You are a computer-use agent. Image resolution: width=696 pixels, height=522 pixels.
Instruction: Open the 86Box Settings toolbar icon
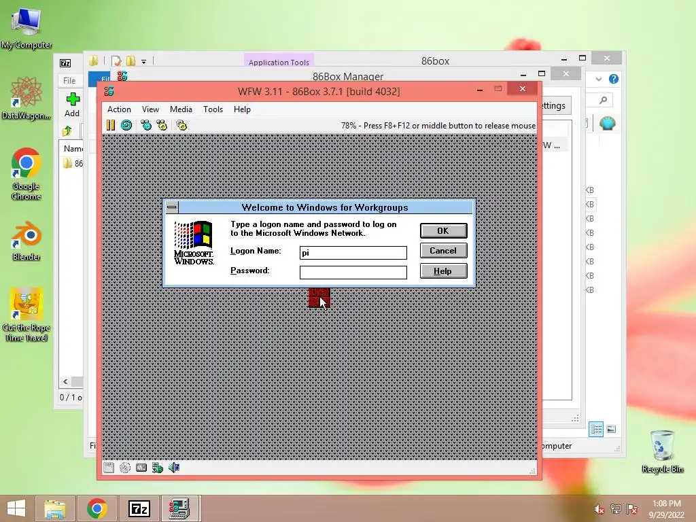tap(181, 125)
